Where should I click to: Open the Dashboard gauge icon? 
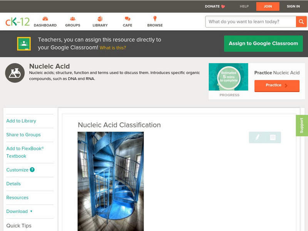tap(45, 18)
